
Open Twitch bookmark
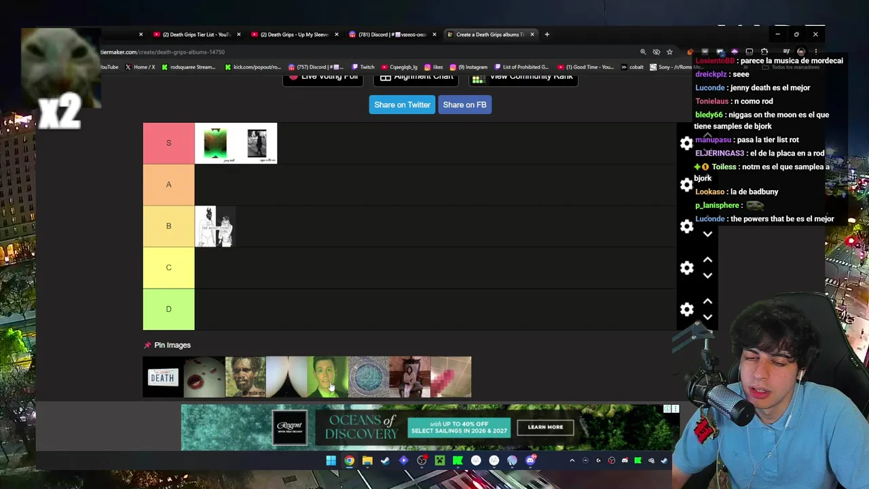click(x=363, y=67)
